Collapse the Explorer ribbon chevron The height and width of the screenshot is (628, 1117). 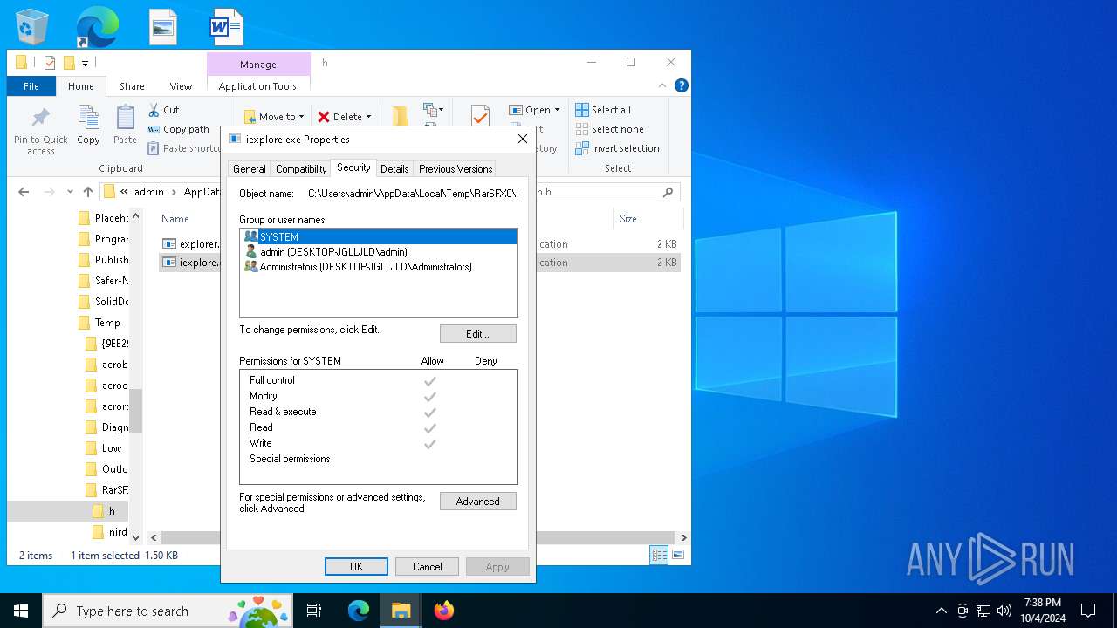[x=663, y=85]
